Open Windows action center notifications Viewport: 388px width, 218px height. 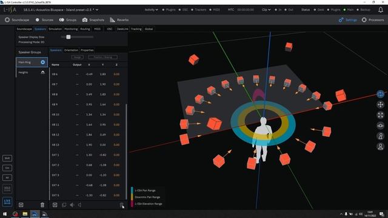(381, 214)
